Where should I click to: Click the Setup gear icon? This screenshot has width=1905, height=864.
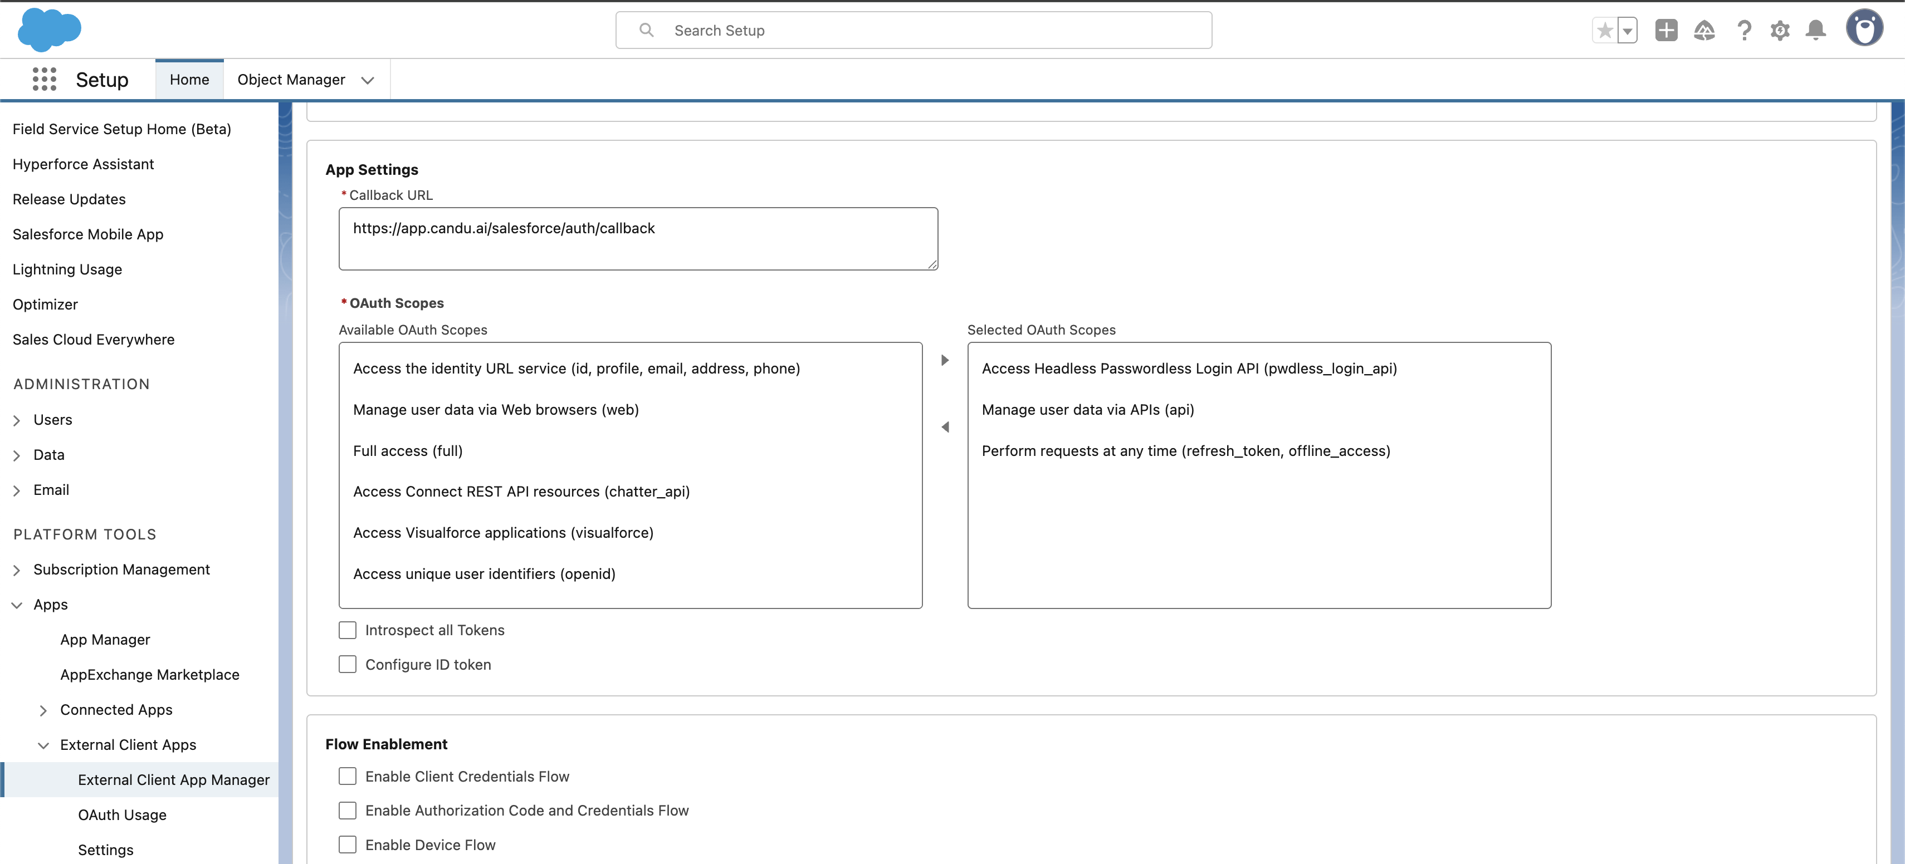click(1779, 30)
